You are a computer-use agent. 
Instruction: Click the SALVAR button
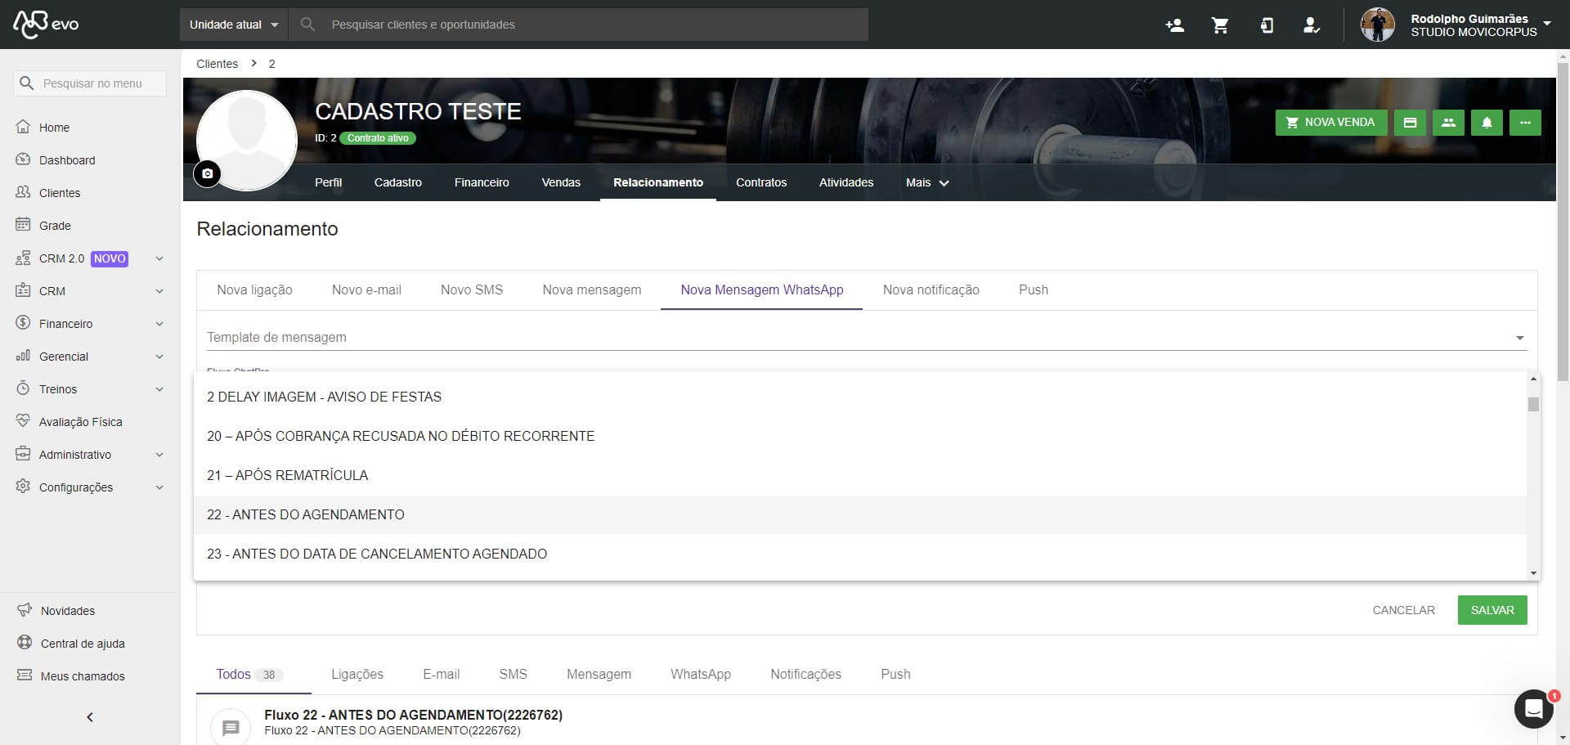coord(1492,610)
